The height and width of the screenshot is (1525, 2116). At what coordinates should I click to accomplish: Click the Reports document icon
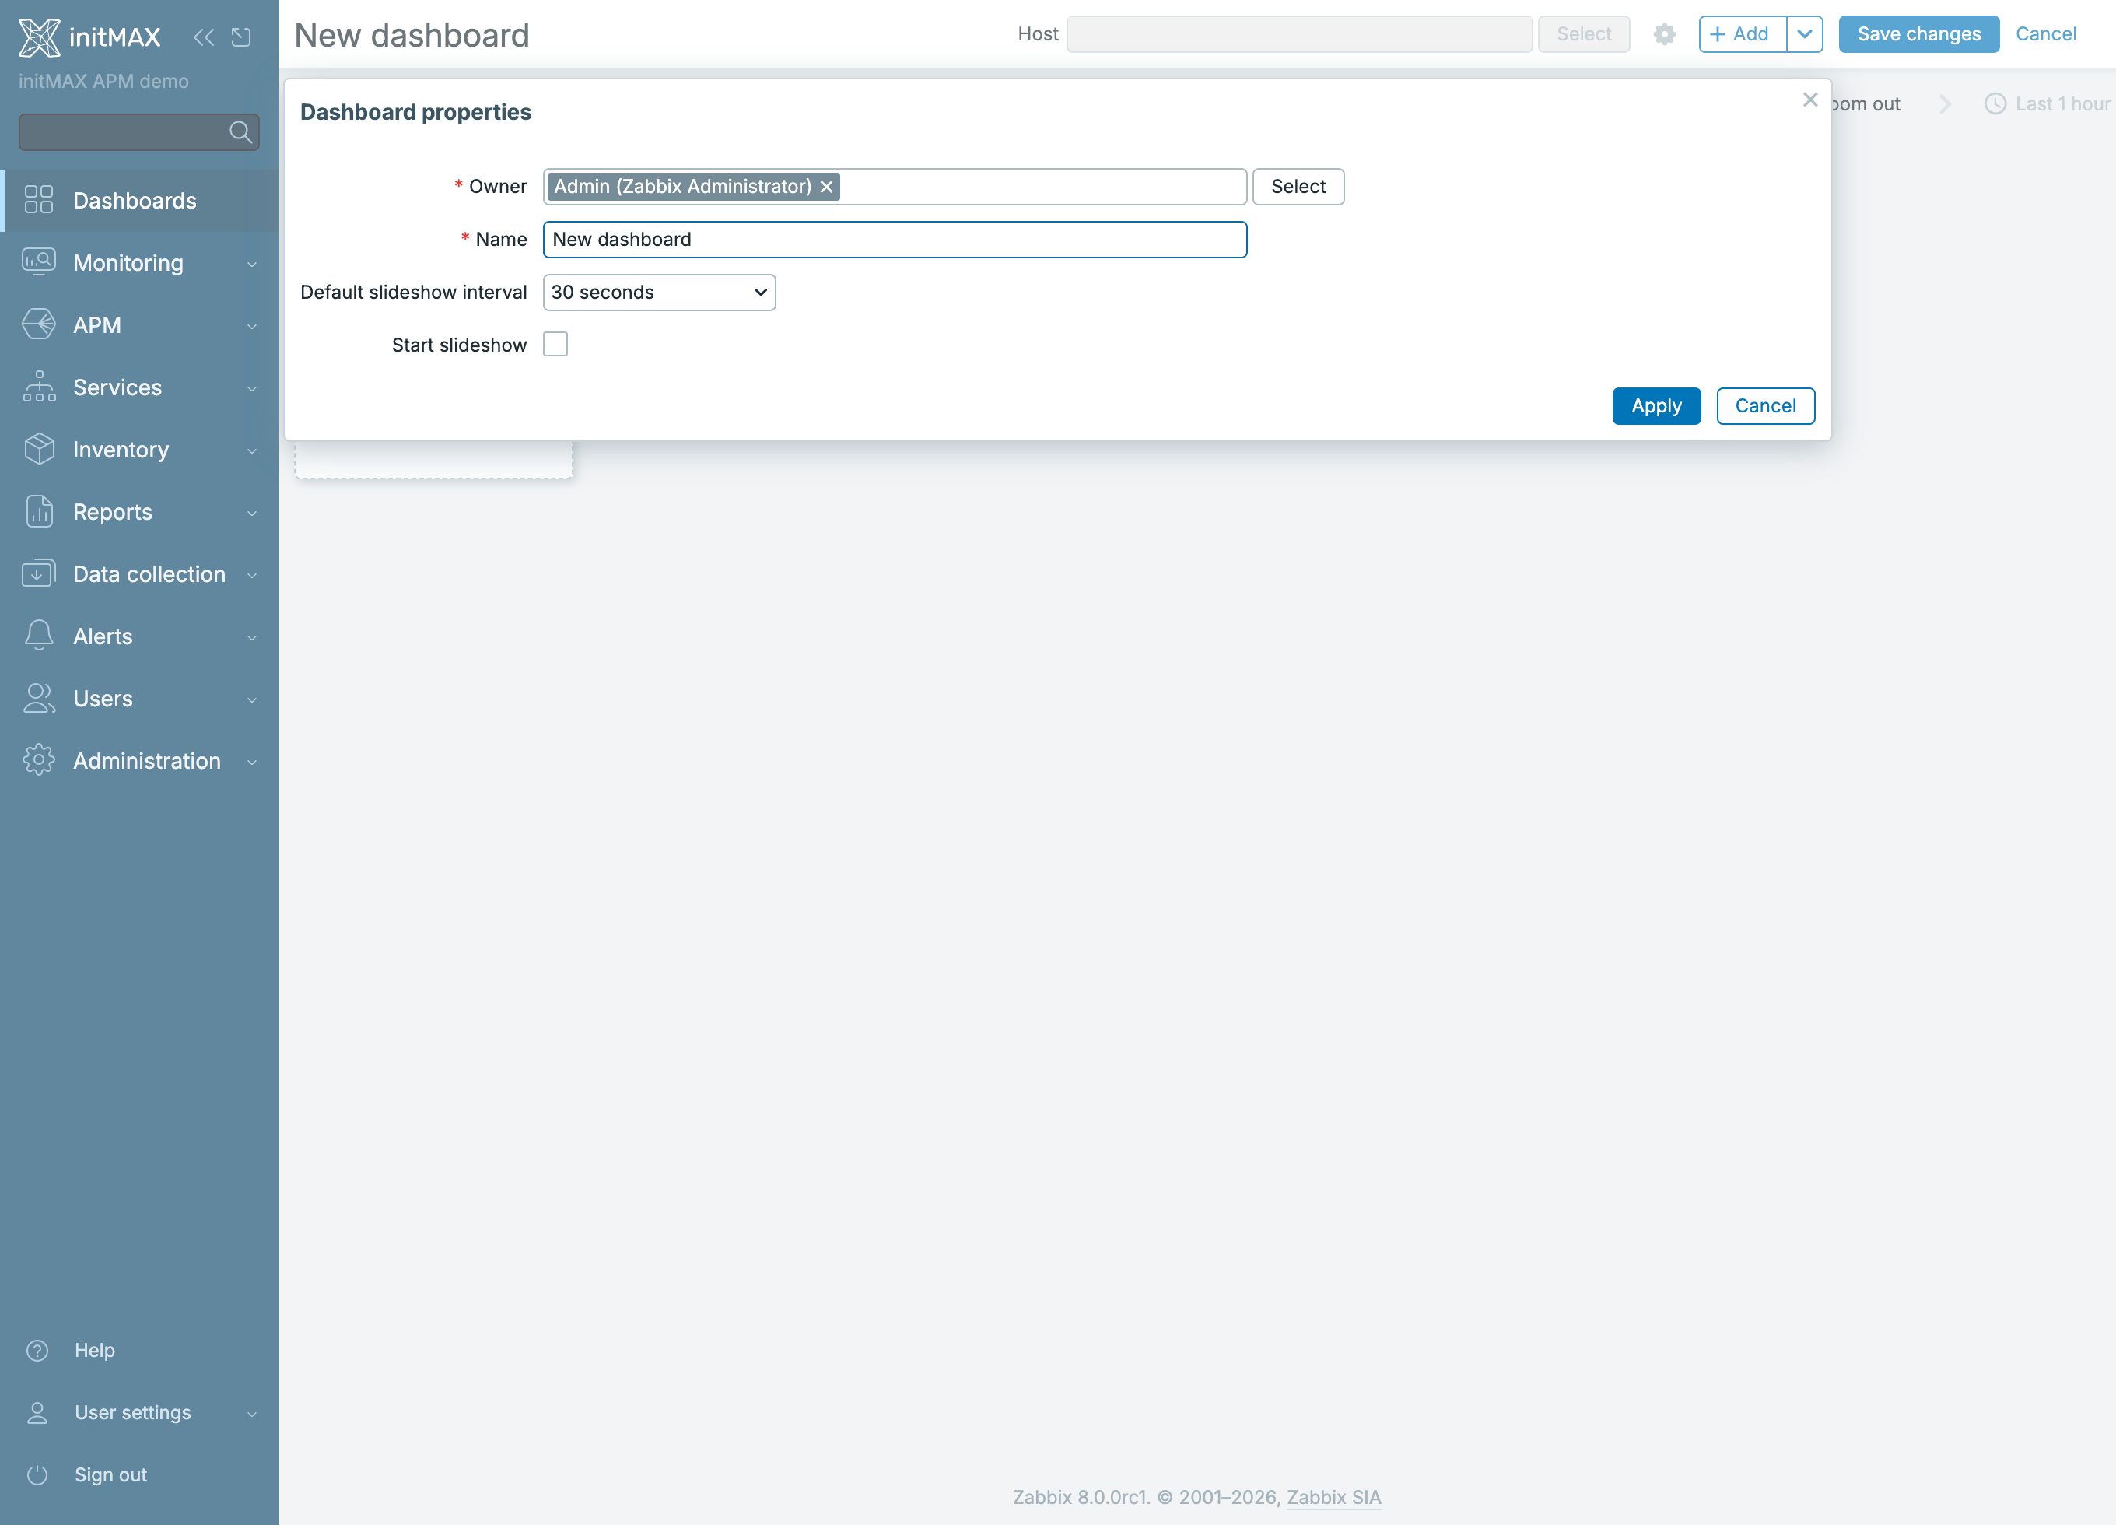tap(39, 511)
